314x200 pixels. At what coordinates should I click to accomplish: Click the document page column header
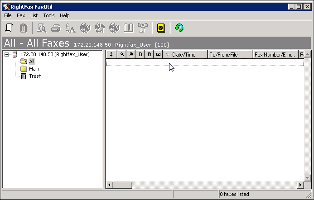(x=140, y=54)
